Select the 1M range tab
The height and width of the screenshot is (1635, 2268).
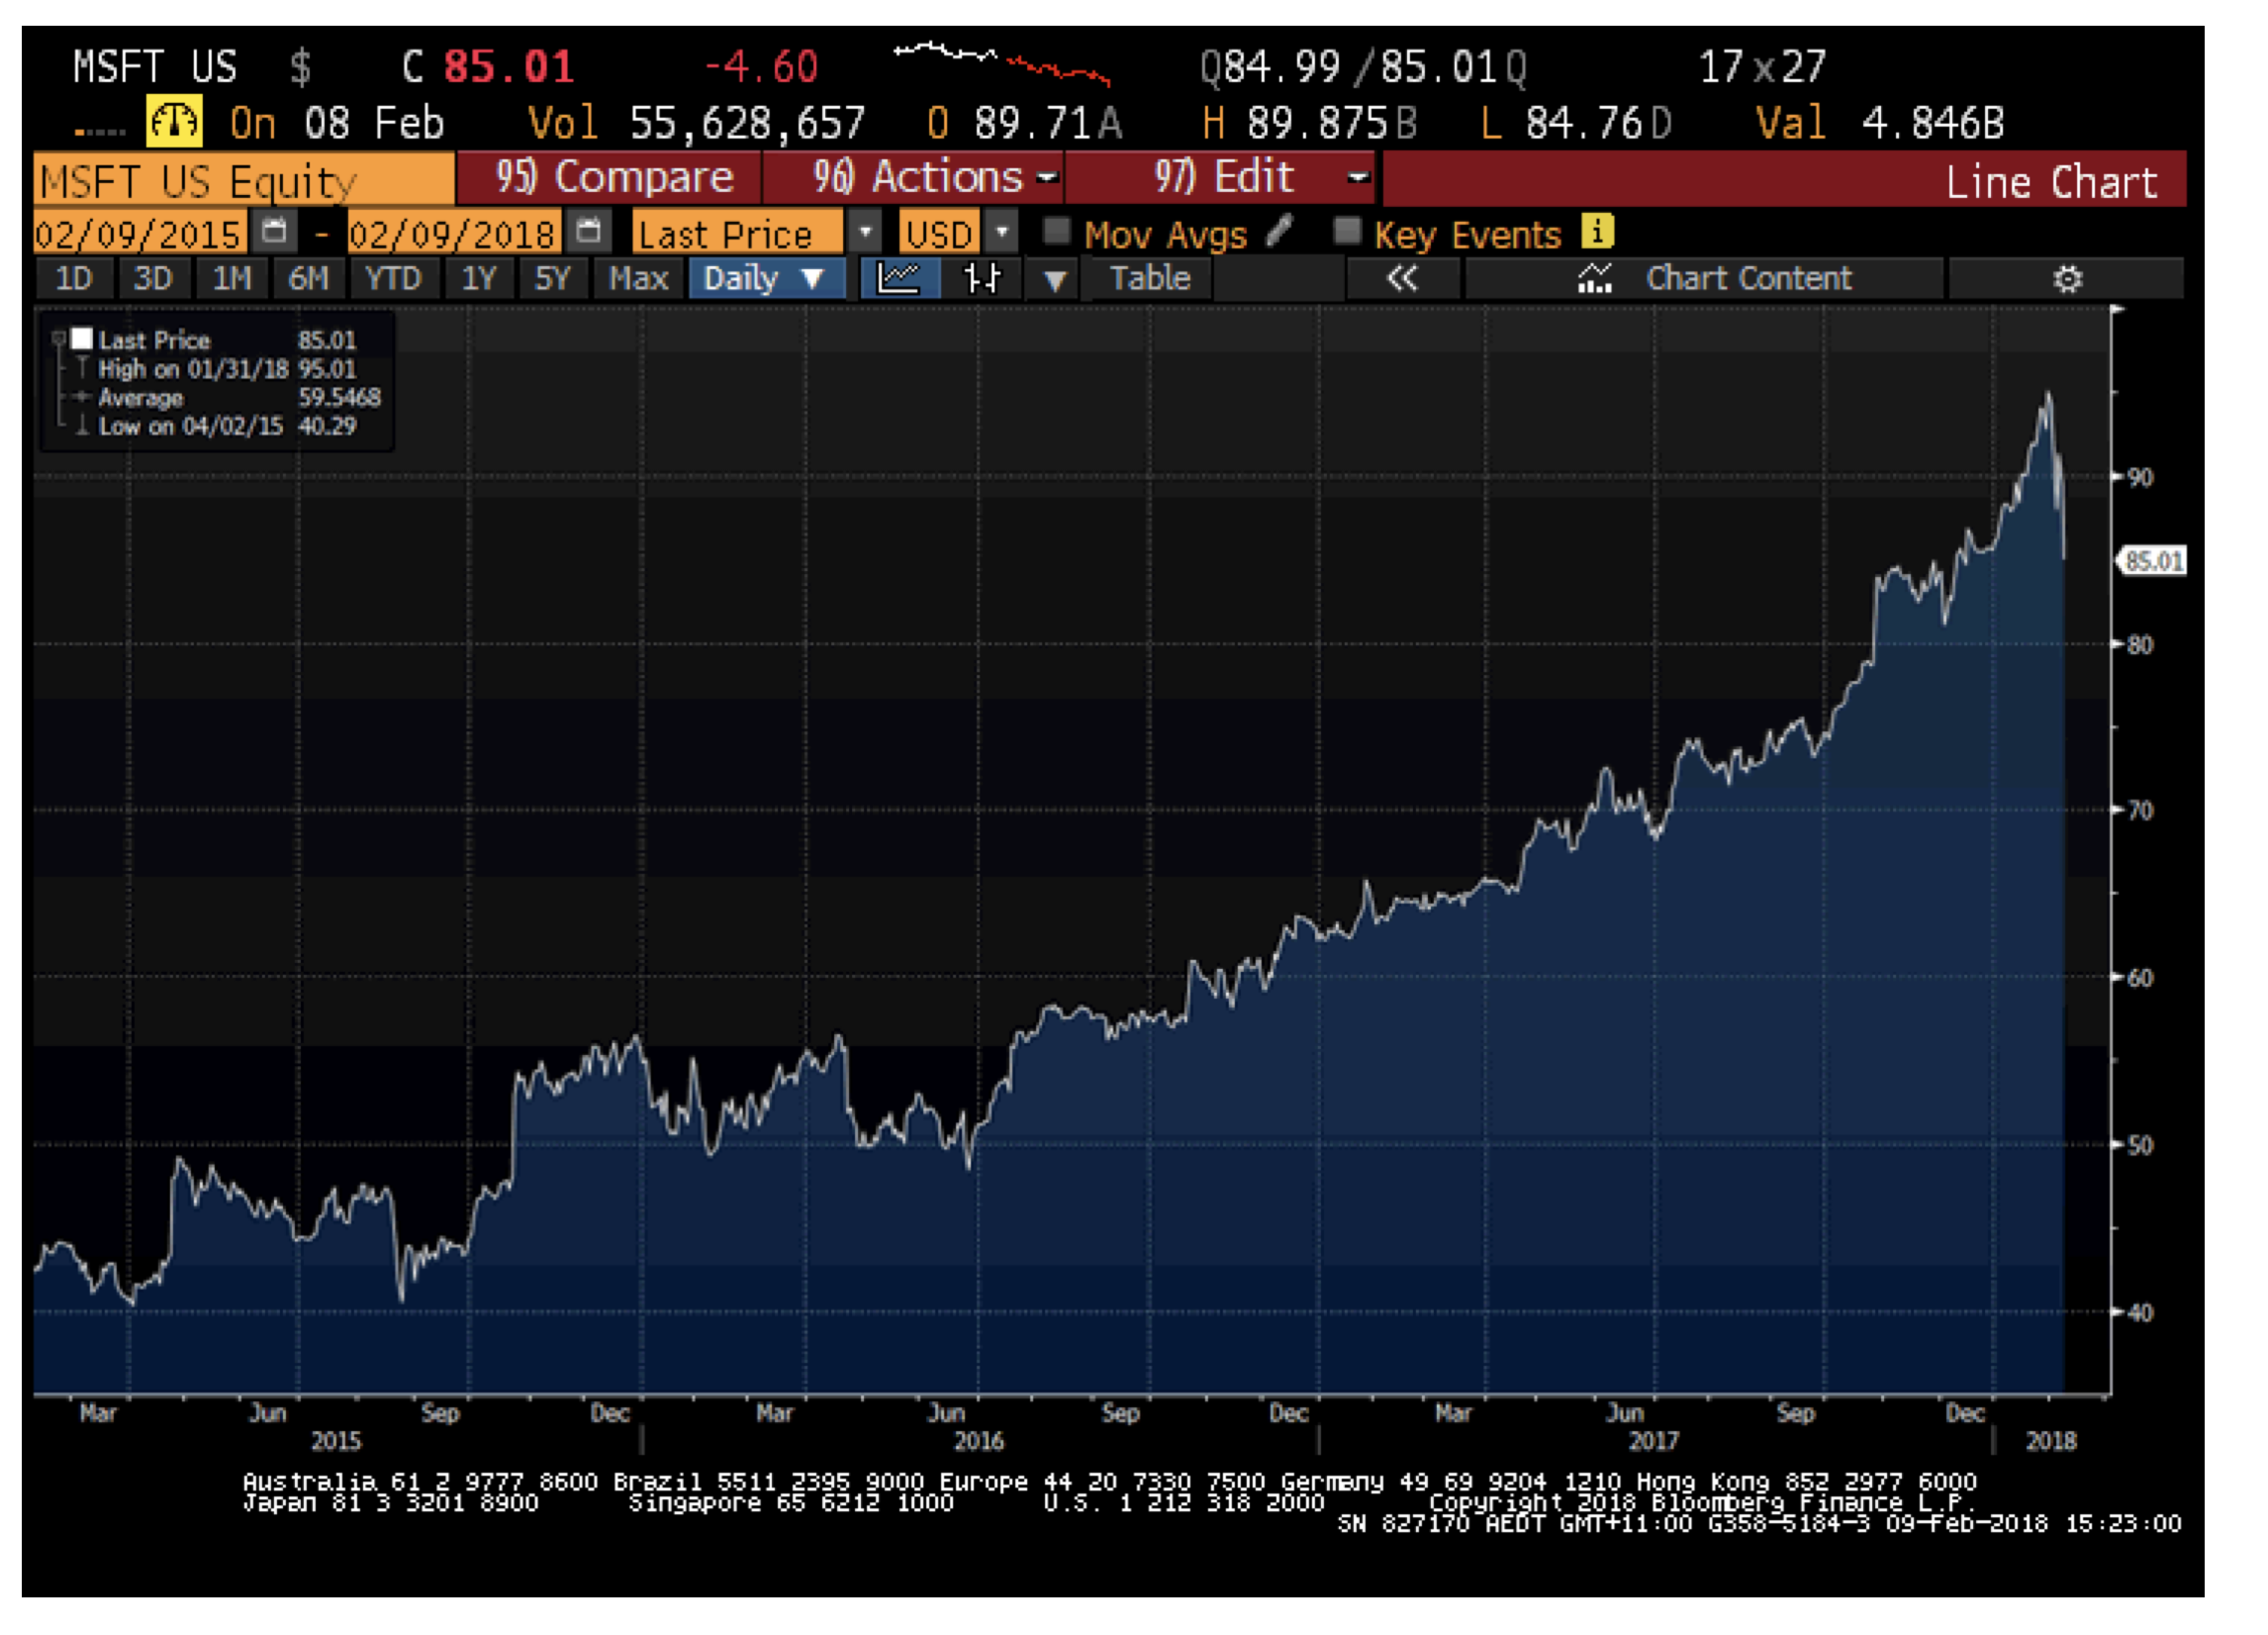pyautogui.click(x=231, y=278)
